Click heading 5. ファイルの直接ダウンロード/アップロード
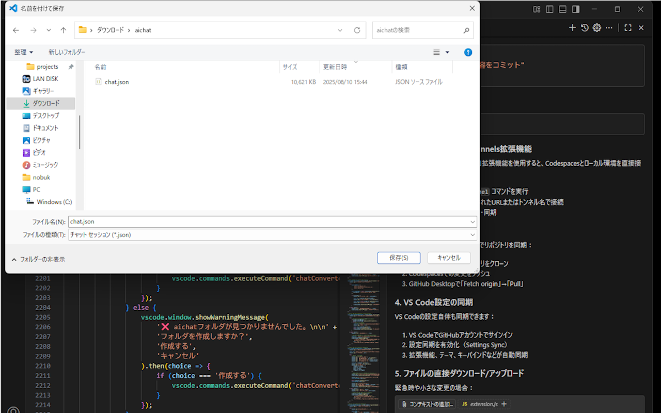Image resolution: width=661 pixels, height=413 pixels. pos(460,373)
